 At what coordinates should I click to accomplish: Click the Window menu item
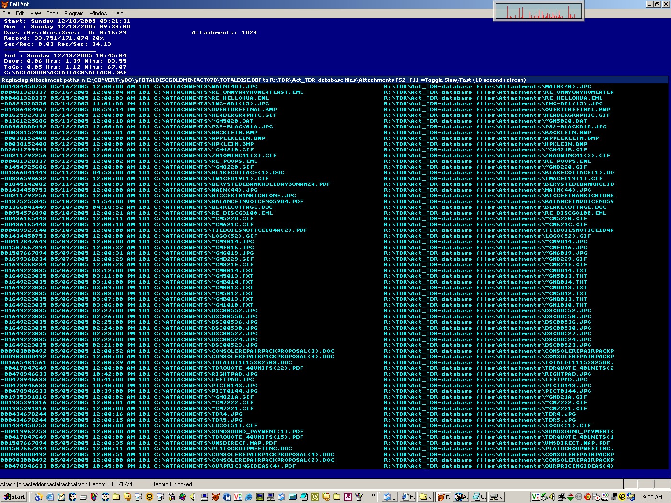tap(98, 13)
